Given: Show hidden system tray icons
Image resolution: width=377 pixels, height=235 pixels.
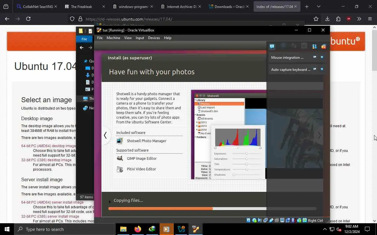Looking at the screenshot, I should (325, 229).
